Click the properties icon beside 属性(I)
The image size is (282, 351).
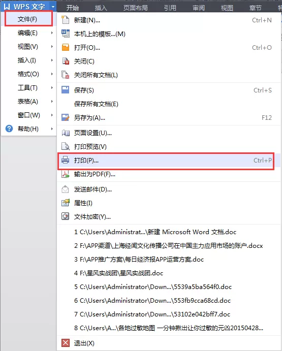coord(66,203)
